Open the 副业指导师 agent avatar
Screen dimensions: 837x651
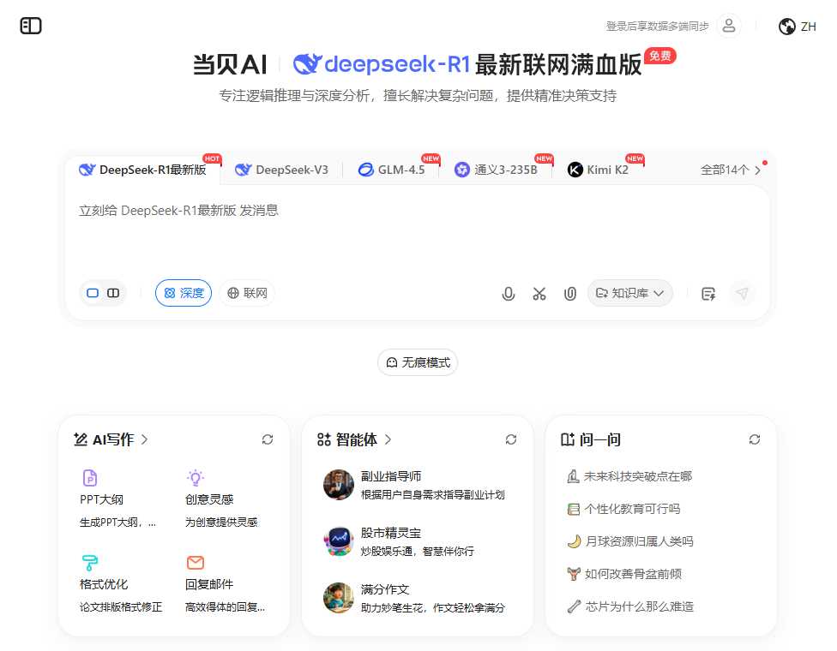coord(339,485)
